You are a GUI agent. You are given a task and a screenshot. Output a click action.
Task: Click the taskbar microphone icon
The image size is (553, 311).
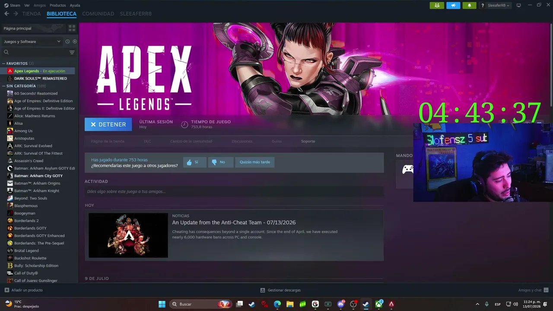(487, 304)
